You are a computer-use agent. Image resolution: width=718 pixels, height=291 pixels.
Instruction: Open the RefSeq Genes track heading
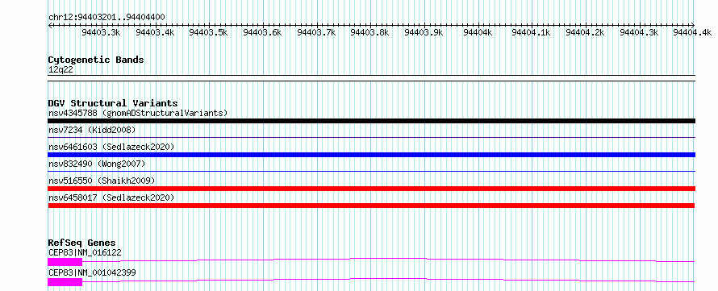(x=82, y=243)
